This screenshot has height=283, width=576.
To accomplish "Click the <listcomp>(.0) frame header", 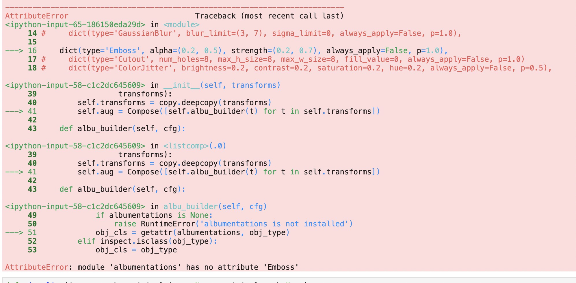I will (194, 145).
